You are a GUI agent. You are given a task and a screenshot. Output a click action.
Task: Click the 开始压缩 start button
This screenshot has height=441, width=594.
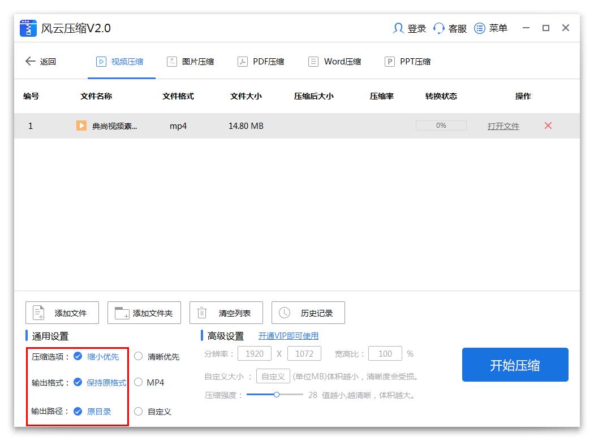515,365
